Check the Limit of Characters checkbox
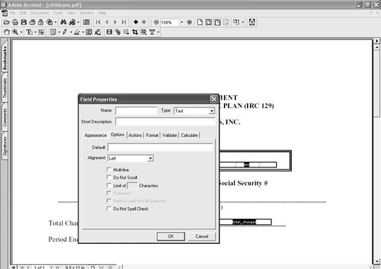 [x=109, y=185]
